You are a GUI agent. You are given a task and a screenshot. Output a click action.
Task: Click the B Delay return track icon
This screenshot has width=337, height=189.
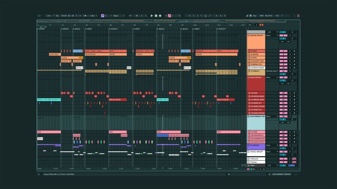pos(248,162)
